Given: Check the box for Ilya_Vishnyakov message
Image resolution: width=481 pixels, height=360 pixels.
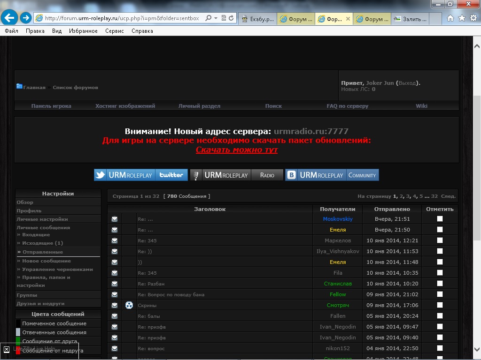Looking at the screenshot, I should pyautogui.click(x=440, y=251).
